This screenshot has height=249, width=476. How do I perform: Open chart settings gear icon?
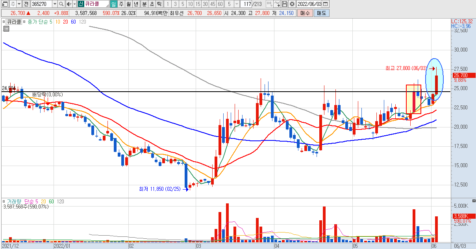pos(292,4)
